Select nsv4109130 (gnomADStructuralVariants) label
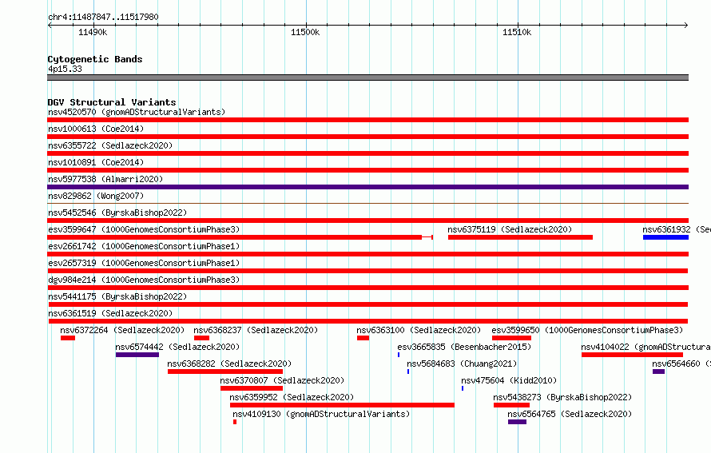 coord(321,414)
